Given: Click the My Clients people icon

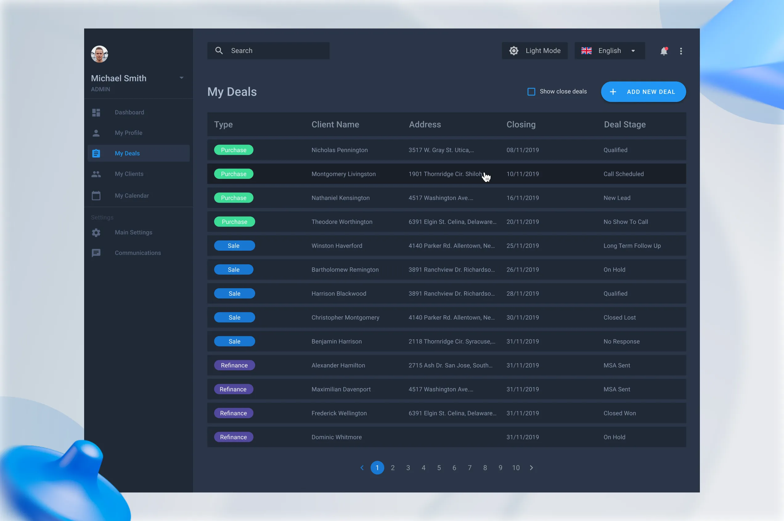Looking at the screenshot, I should click(96, 174).
